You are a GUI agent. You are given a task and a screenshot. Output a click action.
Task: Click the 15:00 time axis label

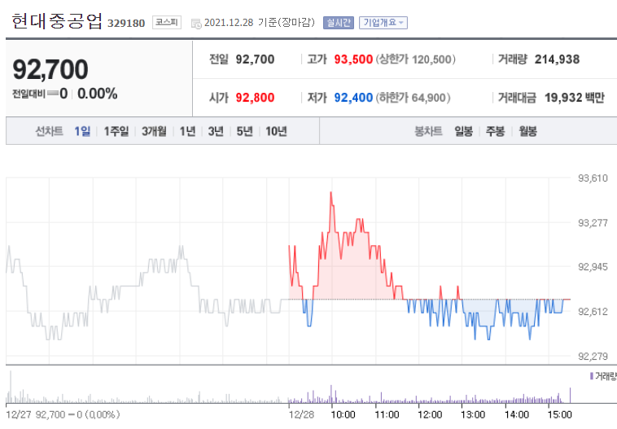point(559,414)
